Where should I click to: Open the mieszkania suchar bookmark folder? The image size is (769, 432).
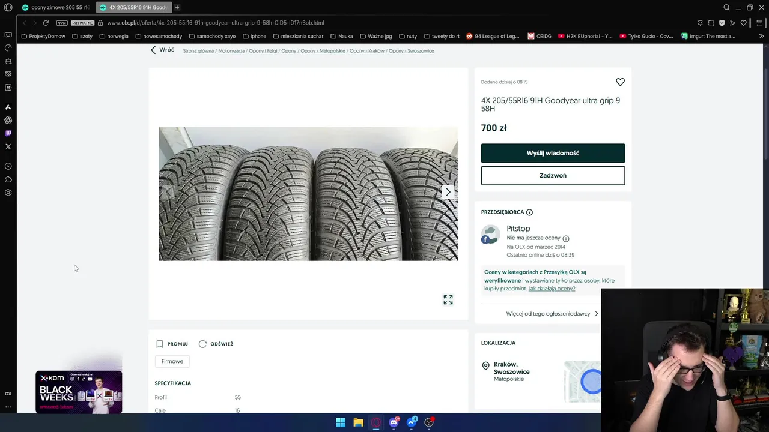[298, 36]
